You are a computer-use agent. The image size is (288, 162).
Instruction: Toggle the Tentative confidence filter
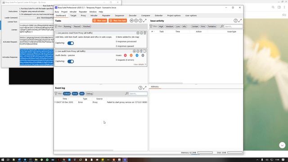click(x=212, y=27)
